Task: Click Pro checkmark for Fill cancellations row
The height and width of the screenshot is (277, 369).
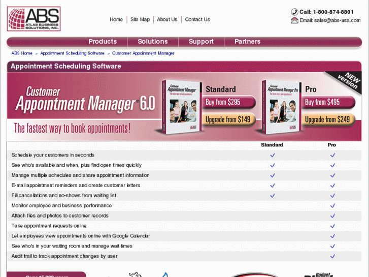Action: point(332,196)
